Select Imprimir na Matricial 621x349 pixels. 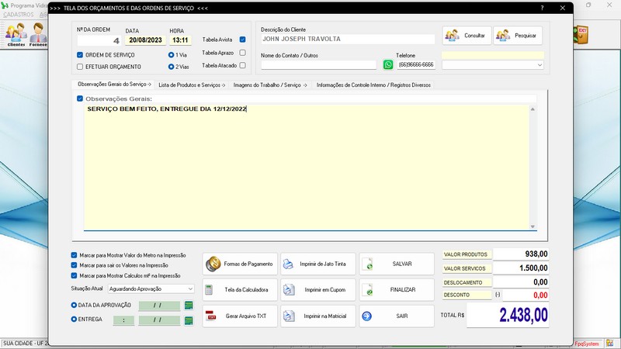tap(318, 316)
